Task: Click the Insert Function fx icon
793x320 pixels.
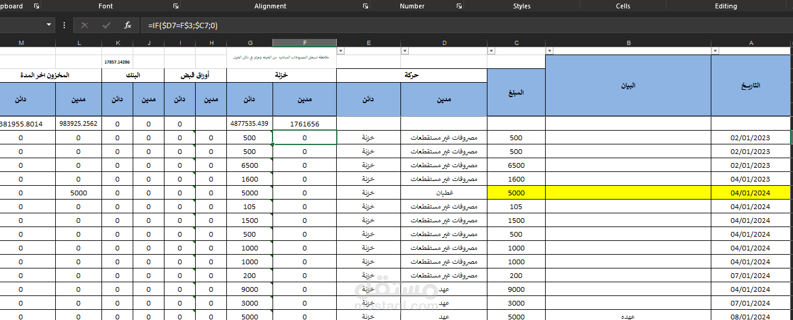Action: [127, 25]
